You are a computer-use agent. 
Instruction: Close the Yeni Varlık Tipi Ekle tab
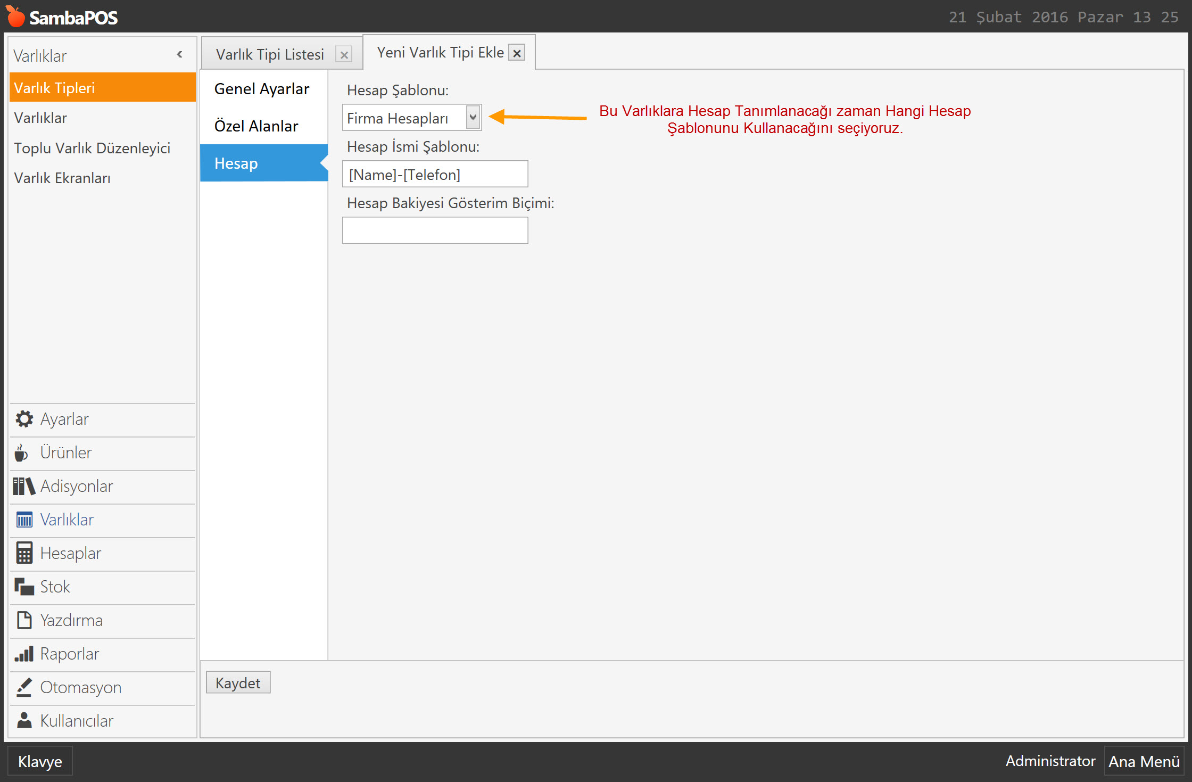coord(517,53)
